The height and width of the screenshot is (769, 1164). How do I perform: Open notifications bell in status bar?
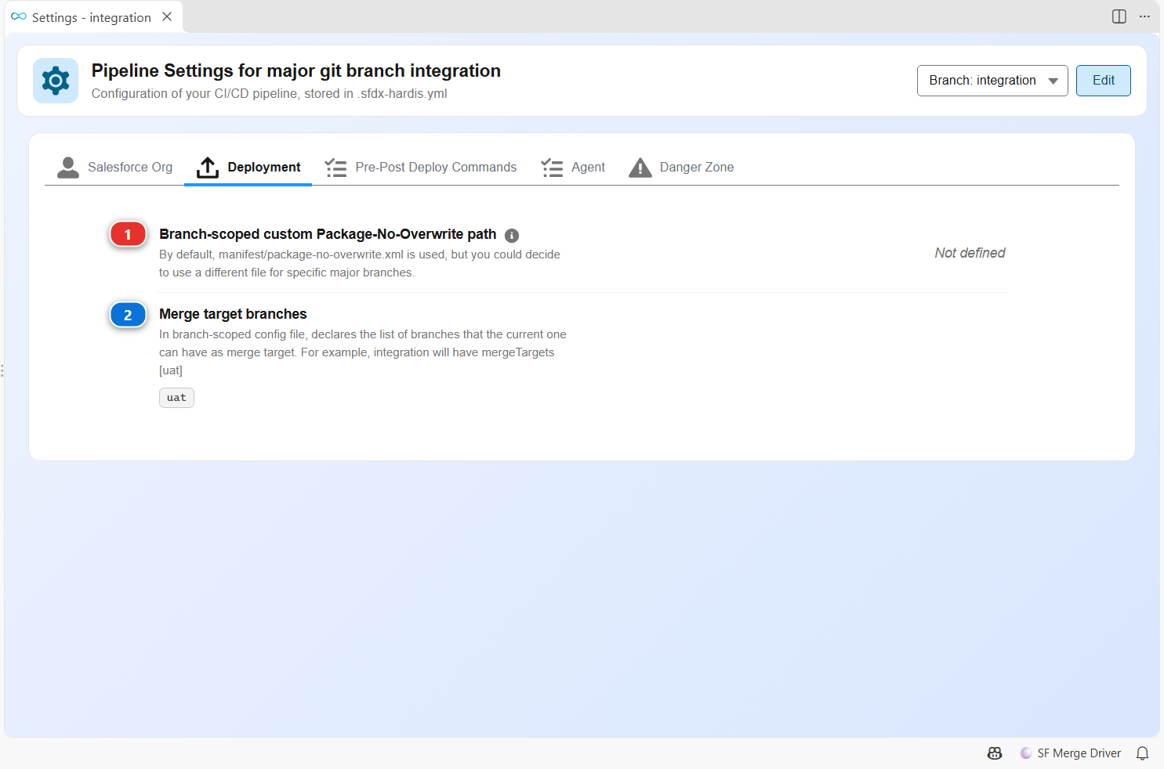coord(1143,753)
